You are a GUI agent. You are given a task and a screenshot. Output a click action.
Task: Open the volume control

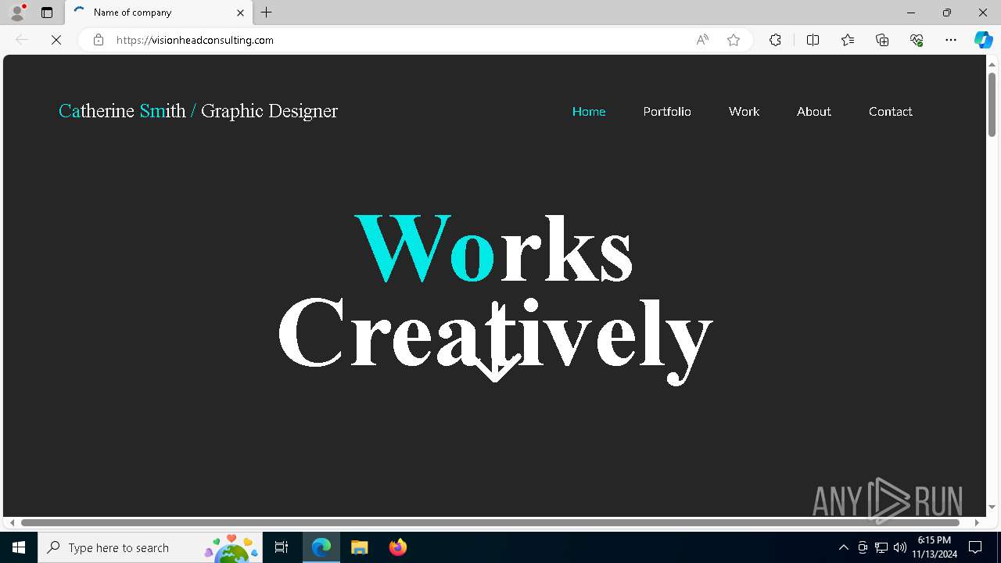tap(900, 547)
